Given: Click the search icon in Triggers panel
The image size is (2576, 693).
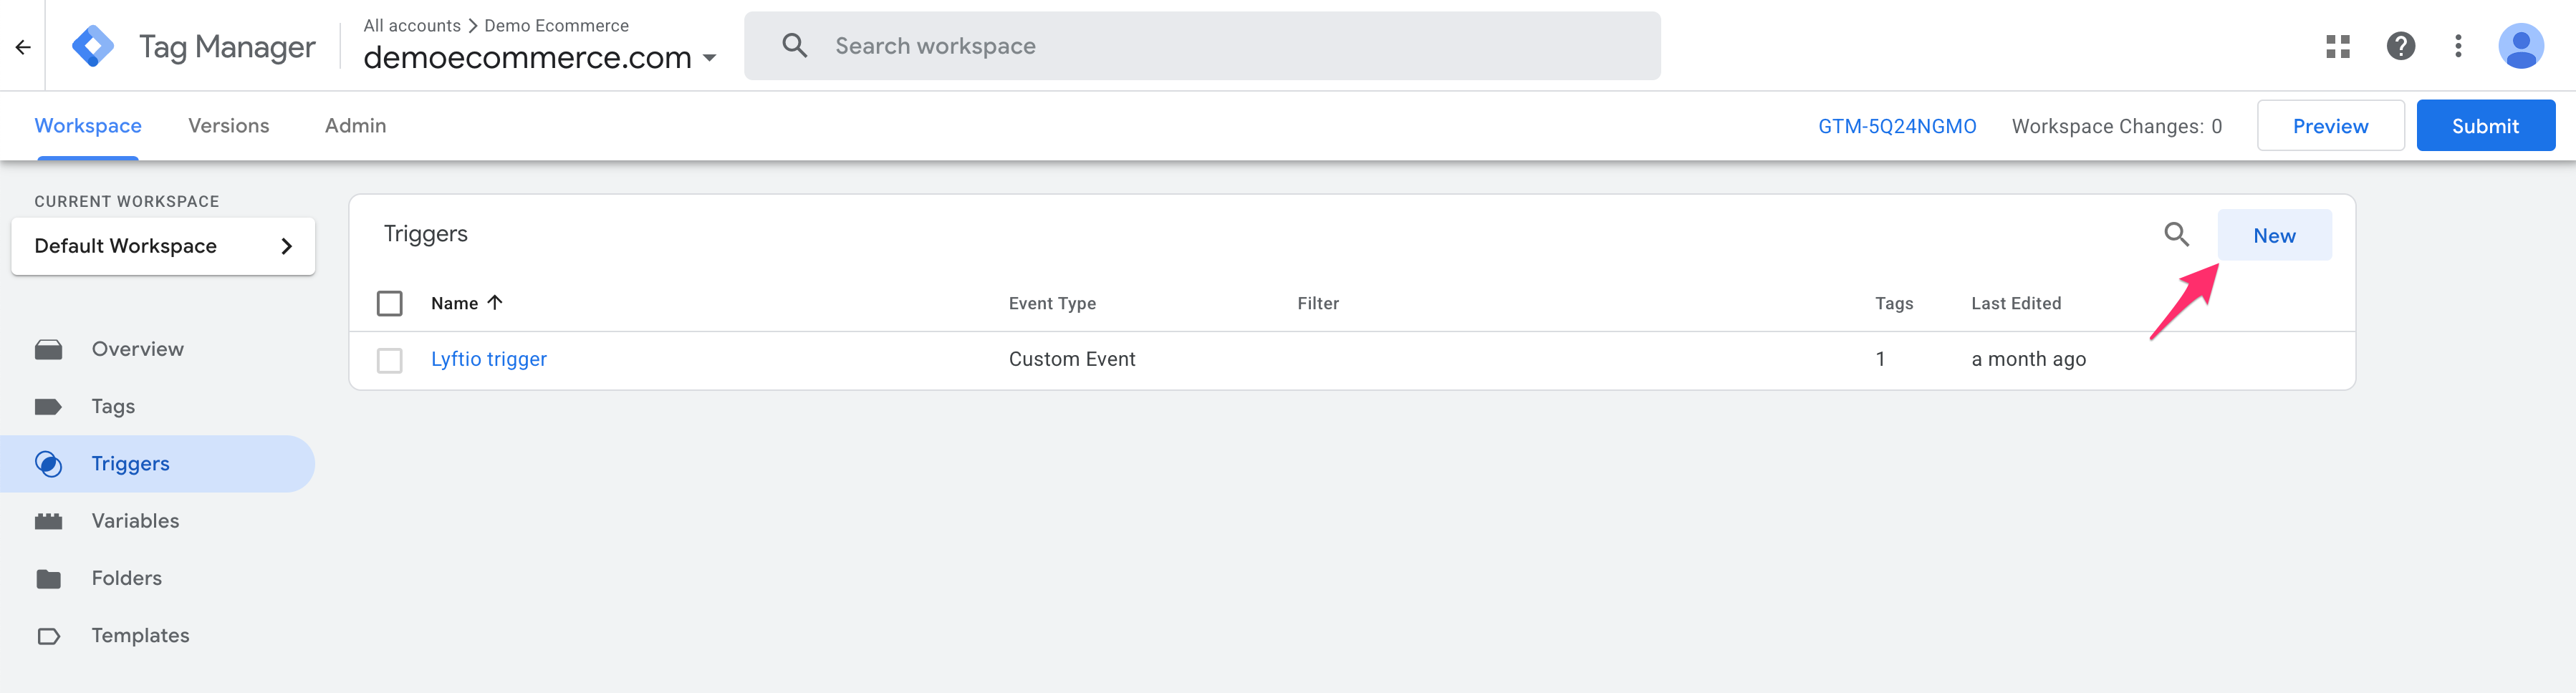Looking at the screenshot, I should 2176,235.
